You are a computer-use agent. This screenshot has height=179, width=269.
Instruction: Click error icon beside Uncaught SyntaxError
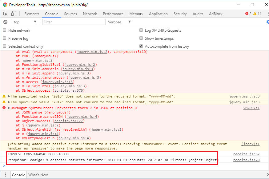4,108
